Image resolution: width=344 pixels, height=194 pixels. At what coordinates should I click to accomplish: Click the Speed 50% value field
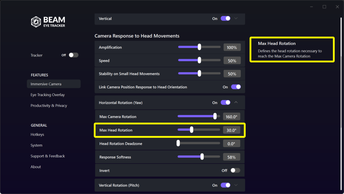tap(232, 61)
